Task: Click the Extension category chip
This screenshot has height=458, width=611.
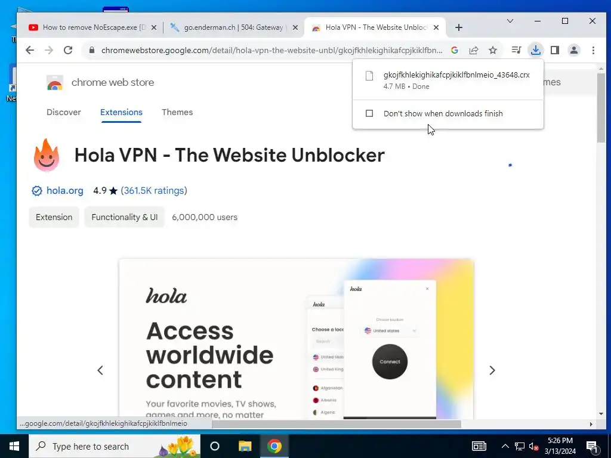Action: click(54, 217)
